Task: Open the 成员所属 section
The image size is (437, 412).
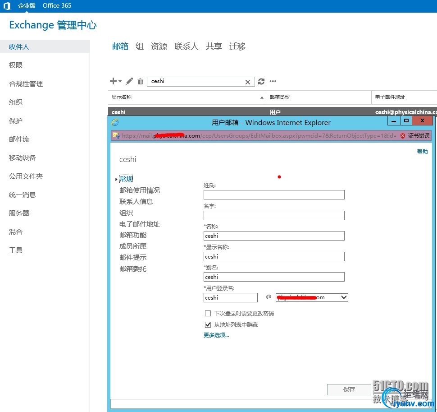Action: point(133,246)
